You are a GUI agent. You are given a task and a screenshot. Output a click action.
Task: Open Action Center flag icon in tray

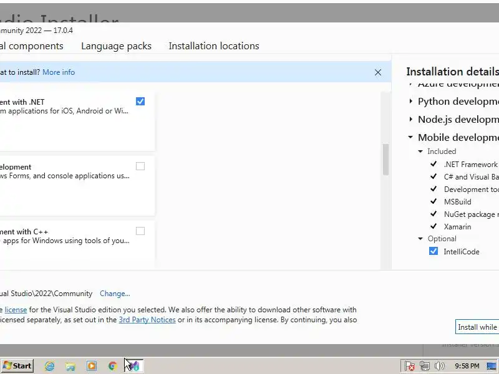[410, 366]
